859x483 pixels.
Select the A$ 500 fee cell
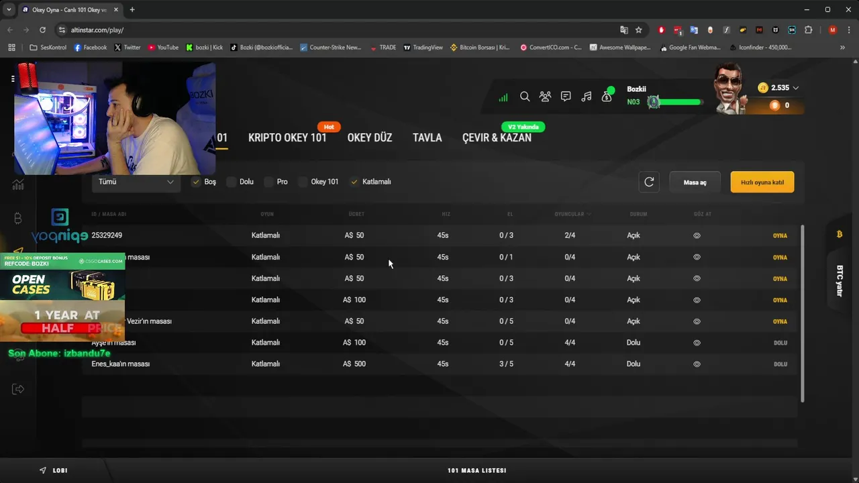(x=354, y=364)
